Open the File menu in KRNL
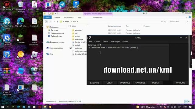The image size is (195, 109). click(90, 41)
